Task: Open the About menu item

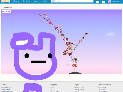Action: coord(45,1)
